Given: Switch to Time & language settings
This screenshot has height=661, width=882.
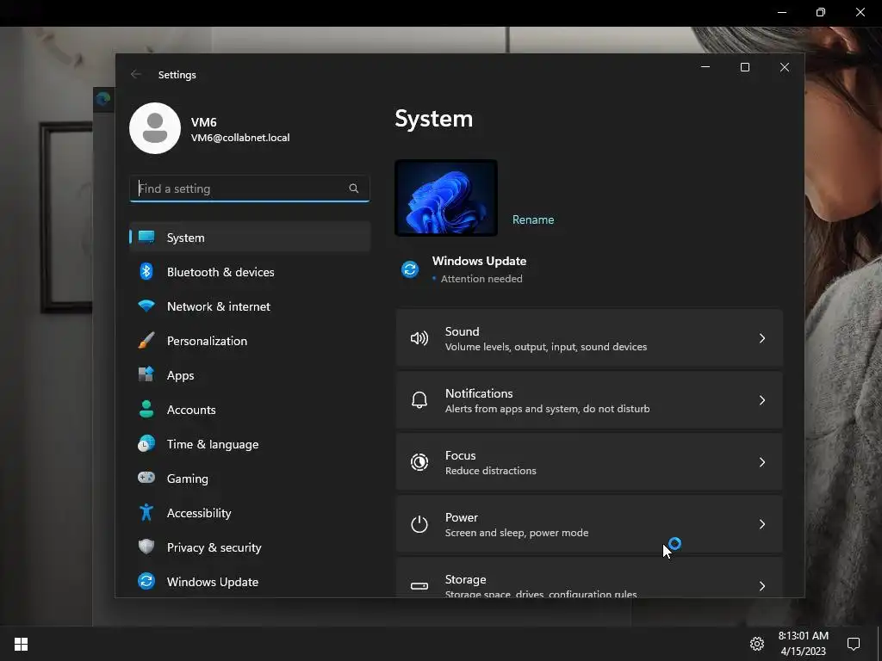Looking at the screenshot, I should [250, 444].
